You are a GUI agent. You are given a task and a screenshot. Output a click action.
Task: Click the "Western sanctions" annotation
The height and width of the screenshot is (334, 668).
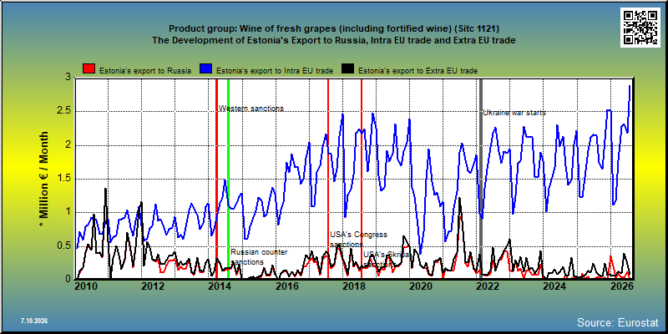pyautogui.click(x=251, y=109)
